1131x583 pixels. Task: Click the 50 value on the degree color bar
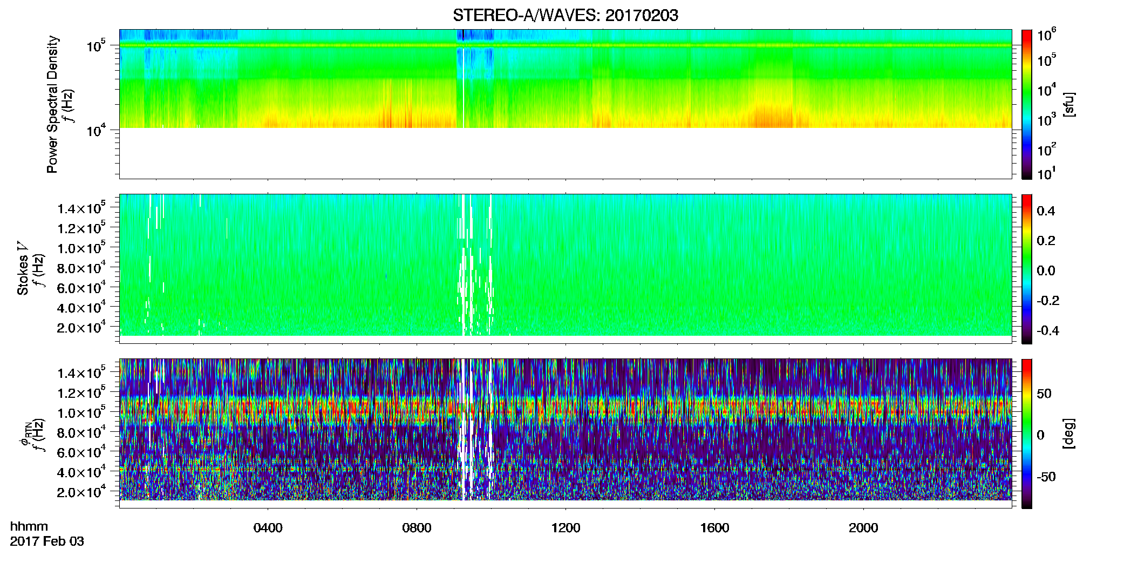point(1044,394)
